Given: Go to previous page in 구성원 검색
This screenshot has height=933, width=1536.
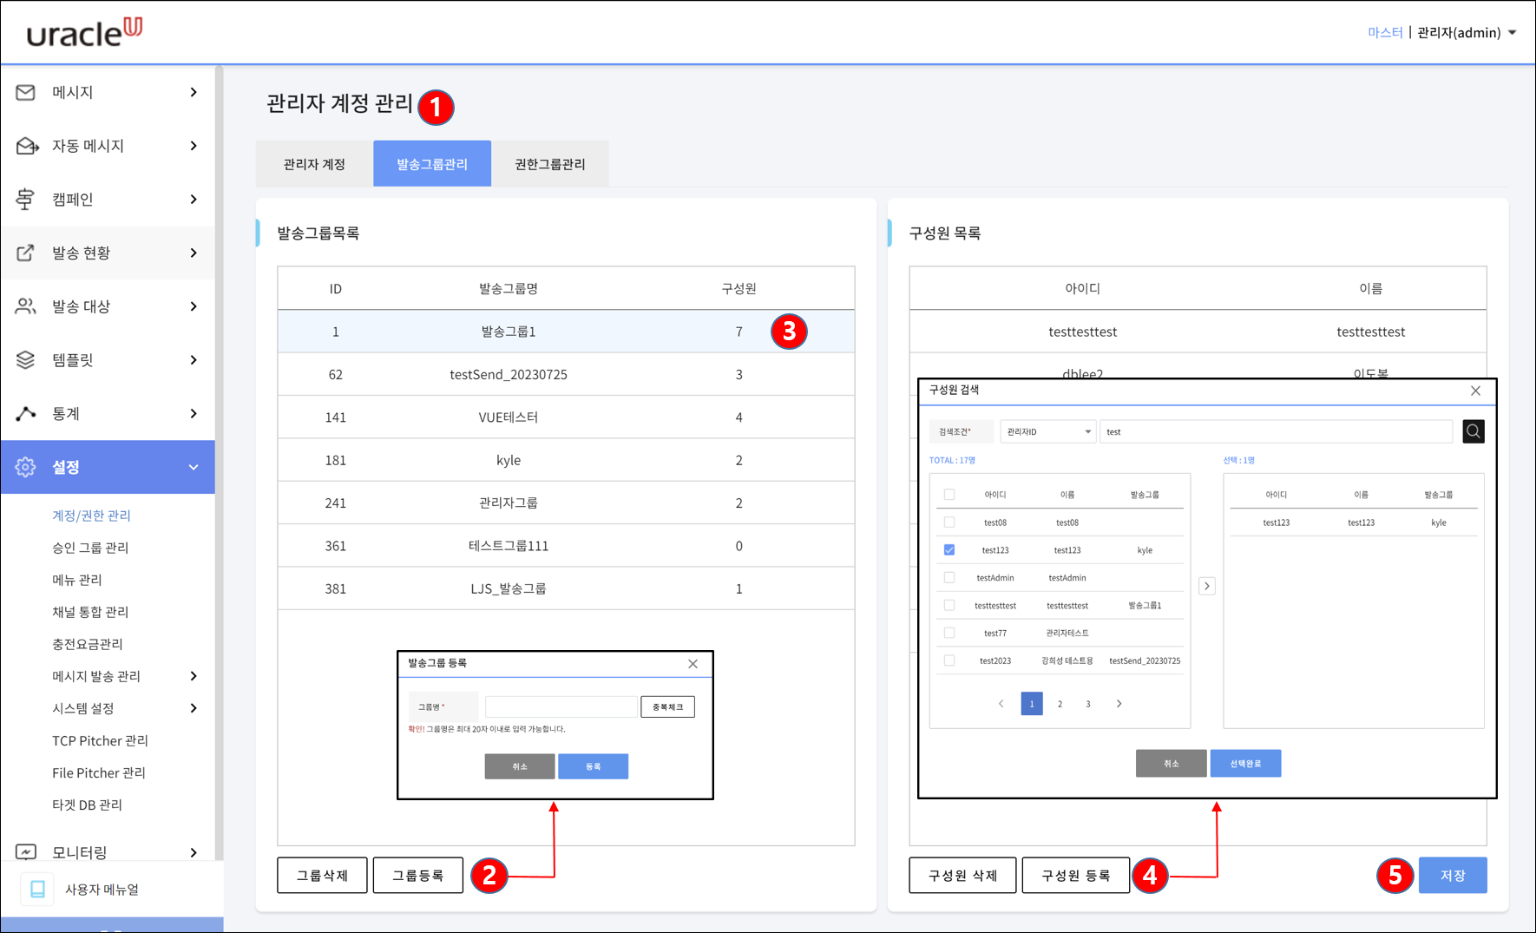Looking at the screenshot, I should click(1001, 704).
